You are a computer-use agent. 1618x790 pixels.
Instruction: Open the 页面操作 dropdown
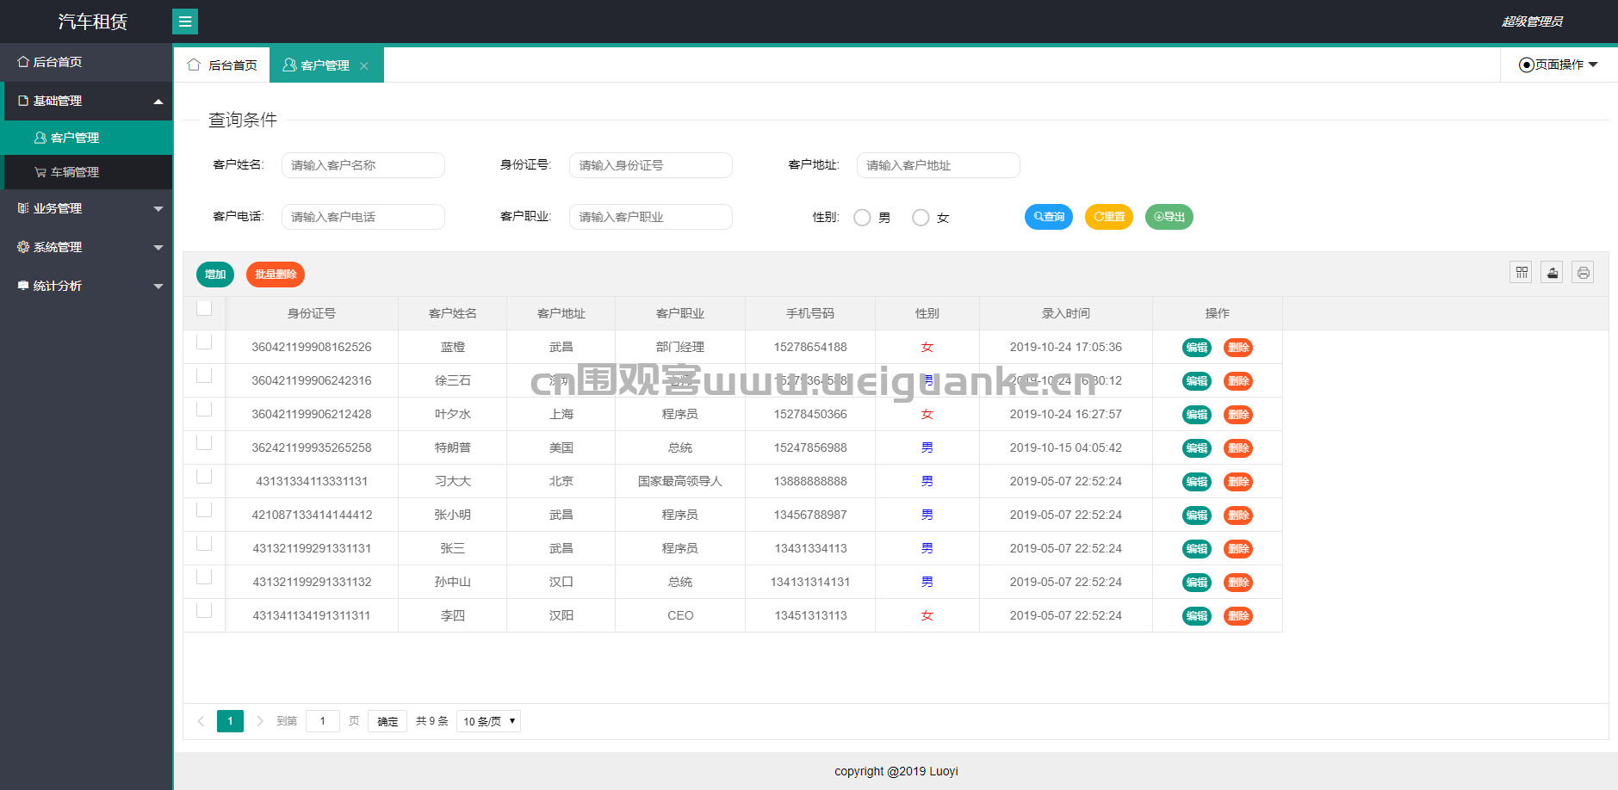(x=1559, y=65)
